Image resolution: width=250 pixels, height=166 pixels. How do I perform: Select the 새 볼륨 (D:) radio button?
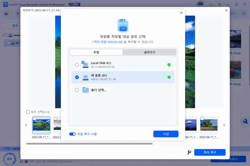click(77, 77)
